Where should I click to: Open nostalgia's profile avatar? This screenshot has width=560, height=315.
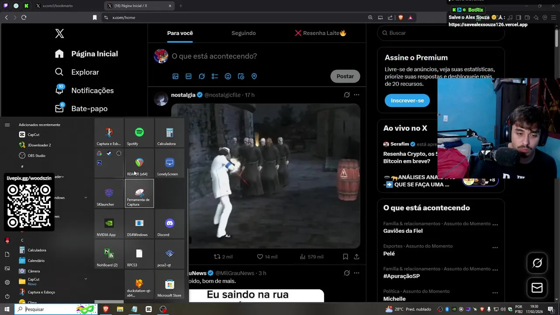pos(161,99)
